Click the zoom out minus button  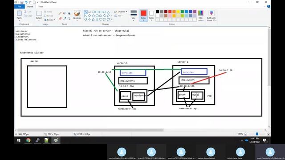(x=245, y=134)
